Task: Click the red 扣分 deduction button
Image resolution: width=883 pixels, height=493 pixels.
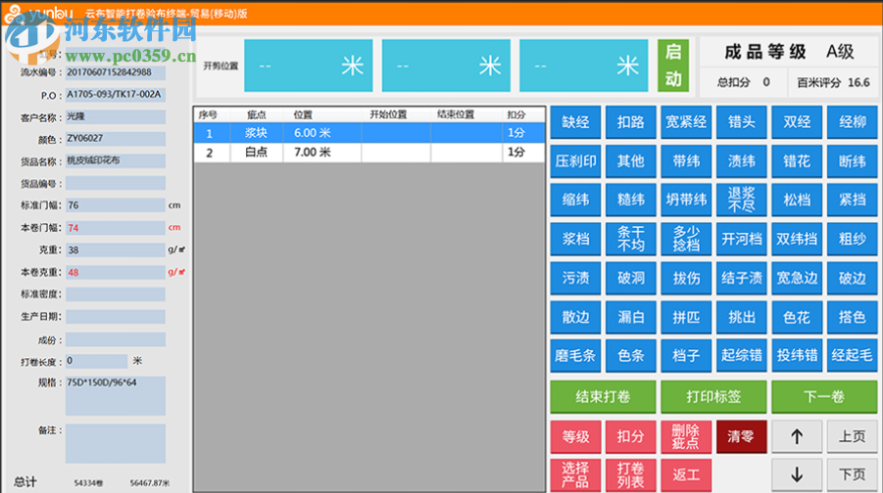Action: (631, 436)
